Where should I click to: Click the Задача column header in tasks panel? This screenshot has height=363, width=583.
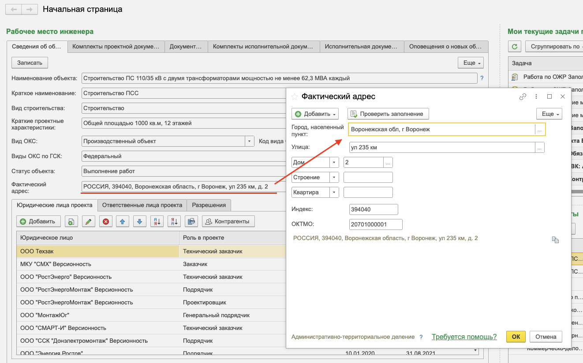click(x=546, y=63)
